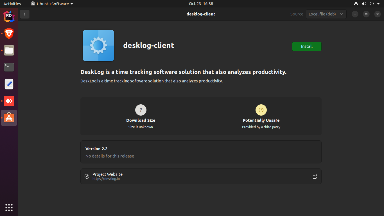Screen dimensions: 384x216
Task: Click the 'No details for this release' text
Action: click(x=110, y=156)
